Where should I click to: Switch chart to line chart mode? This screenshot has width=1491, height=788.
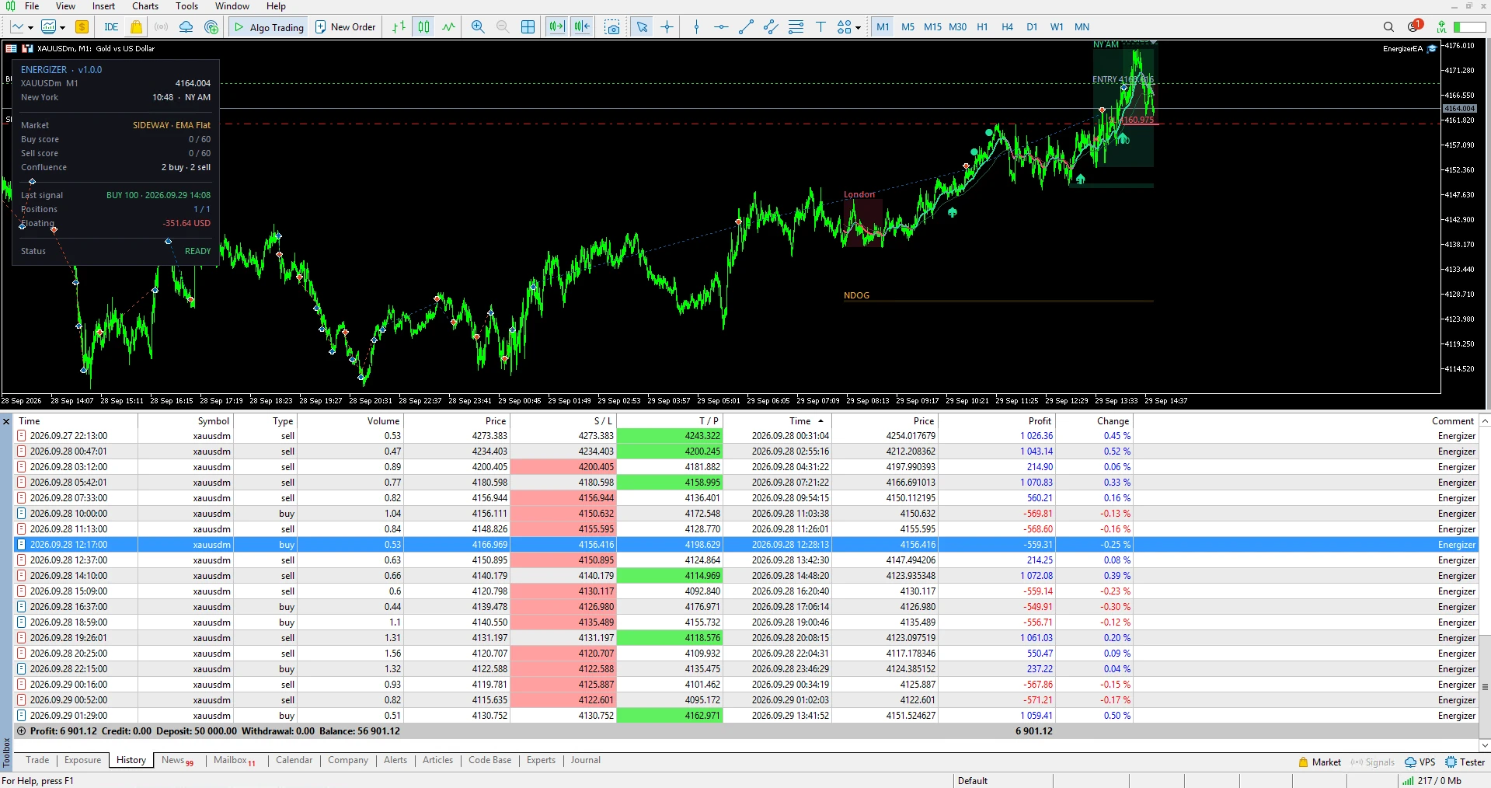449,27
